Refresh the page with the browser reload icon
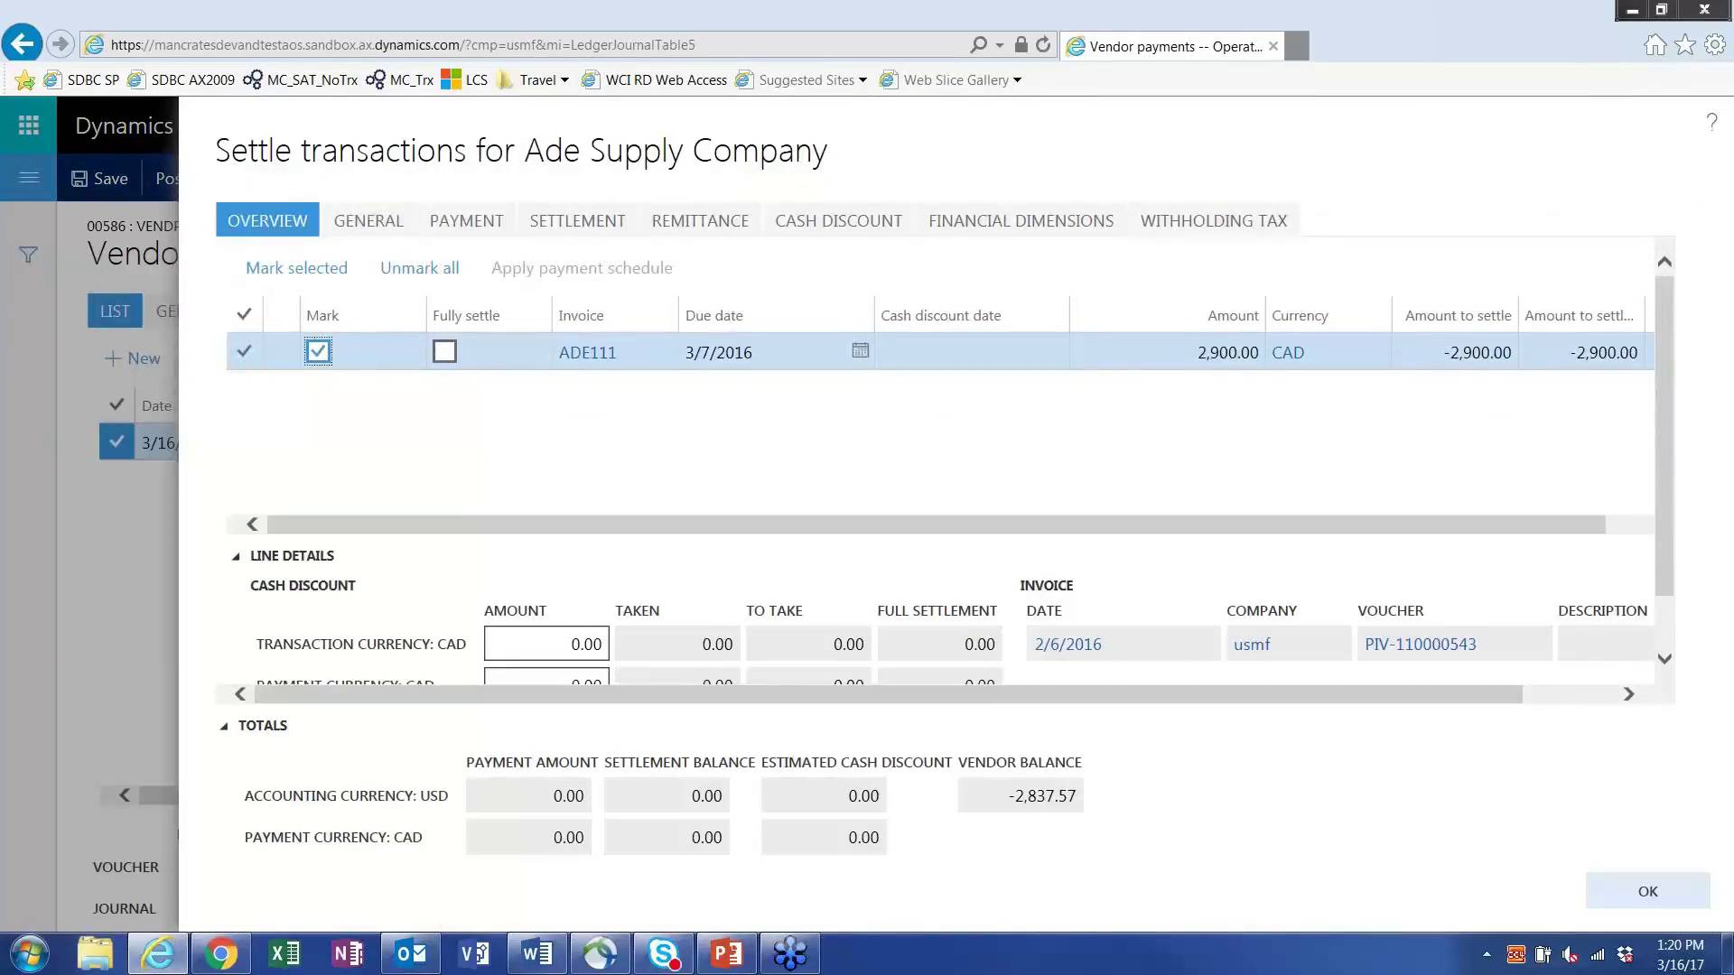The width and height of the screenshot is (1734, 975). [1044, 44]
